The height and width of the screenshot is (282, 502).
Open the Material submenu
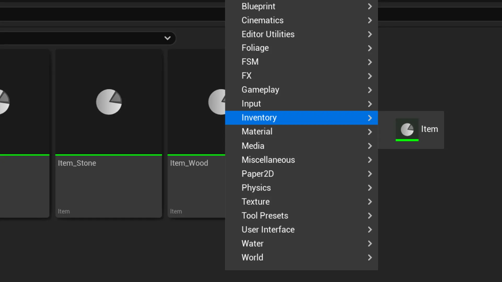(301, 132)
